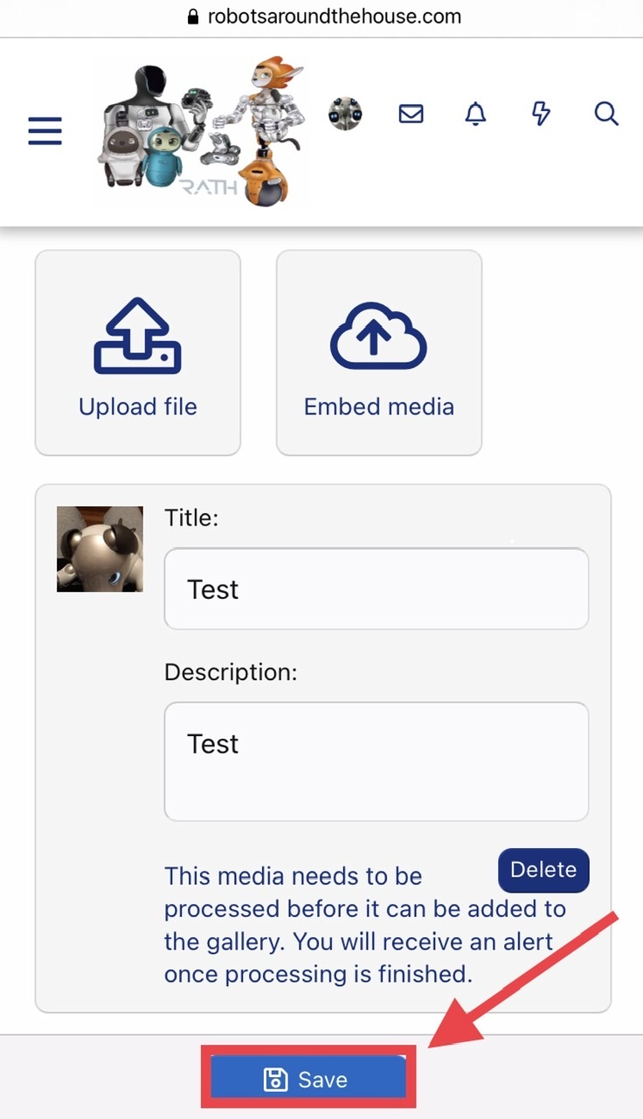The width and height of the screenshot is (643, 1119).
Task: Focus the Title text field
Action: pyautogui.click(x=376, y=589)
